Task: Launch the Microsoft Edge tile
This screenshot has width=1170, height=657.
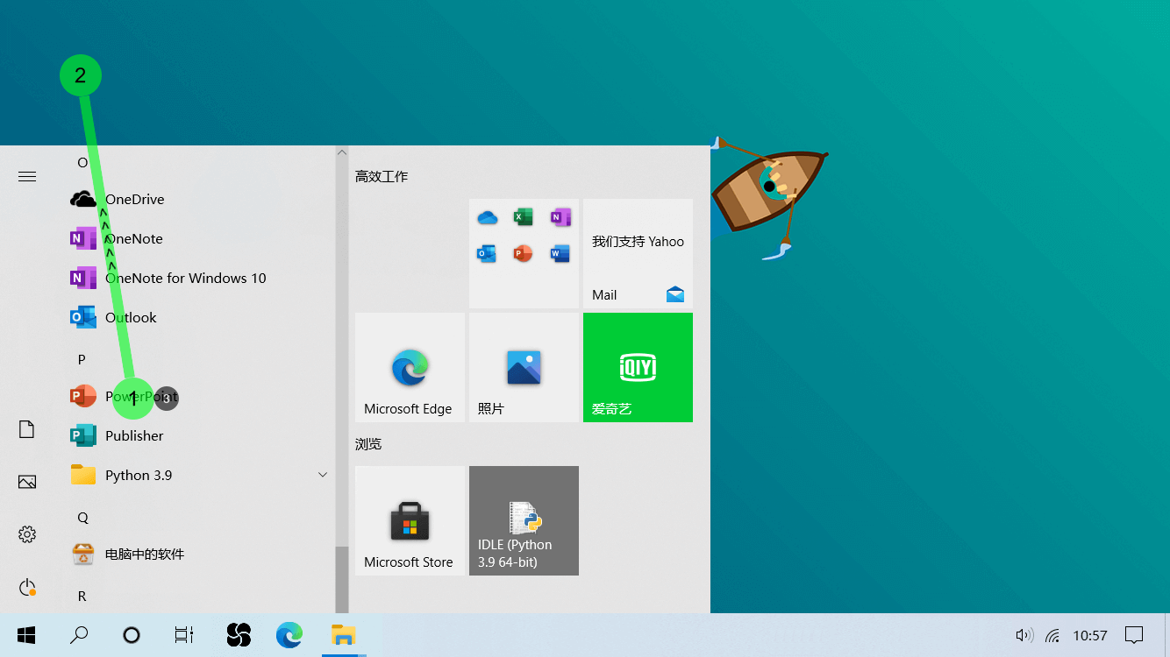Action: (410, 367)
